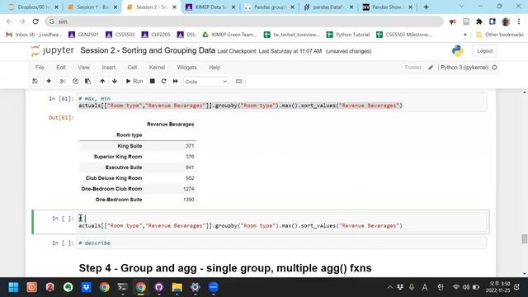The width and height of the screenshot is (528, 297).
Task: Open the Inbox Gmail bookmark
Action: coord(34,35)
